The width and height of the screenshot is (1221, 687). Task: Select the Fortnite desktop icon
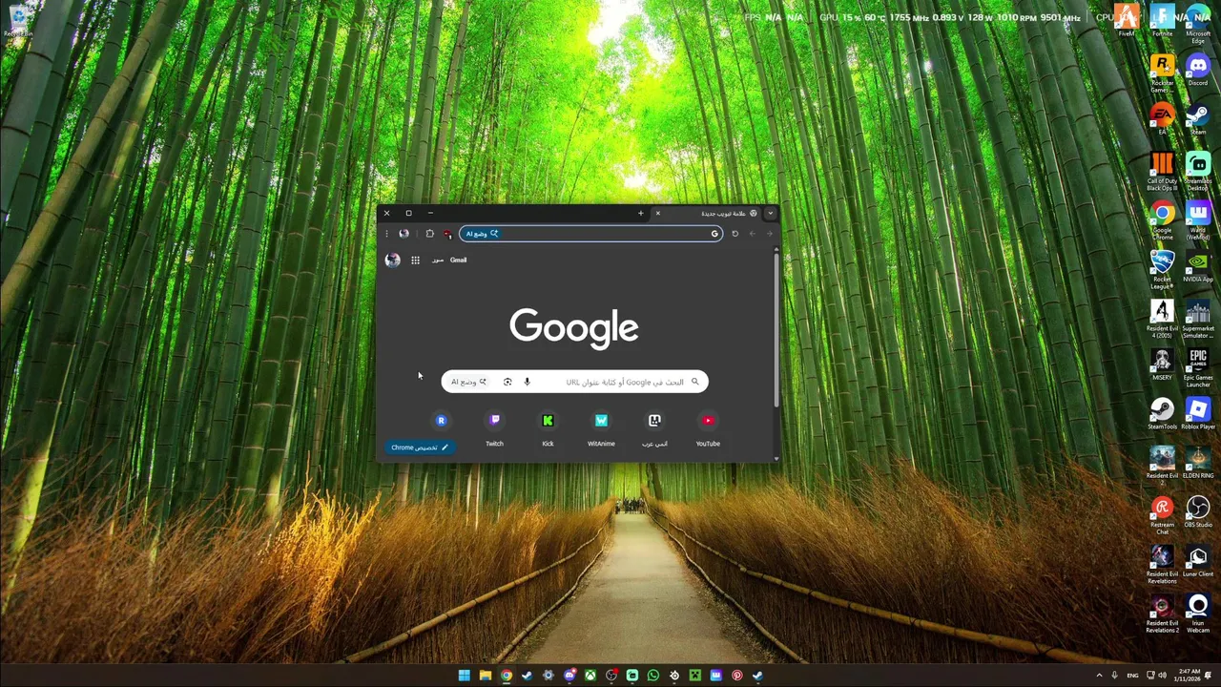point(1162,21)
